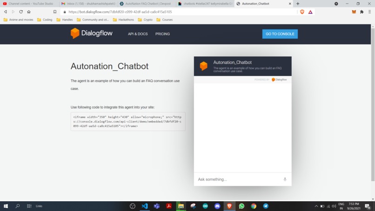Open the volume control in tray

pos(334,206)
